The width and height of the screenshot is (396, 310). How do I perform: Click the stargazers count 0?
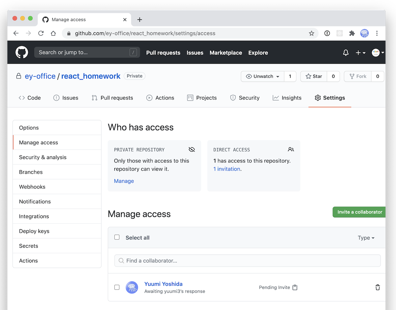pos(333,77)
